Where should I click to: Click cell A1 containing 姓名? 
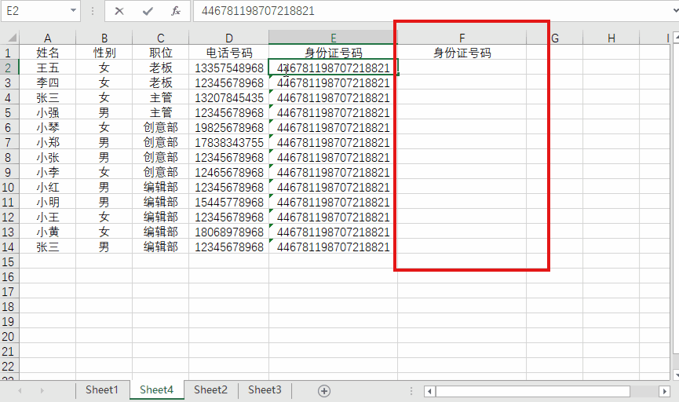[48, 53]
